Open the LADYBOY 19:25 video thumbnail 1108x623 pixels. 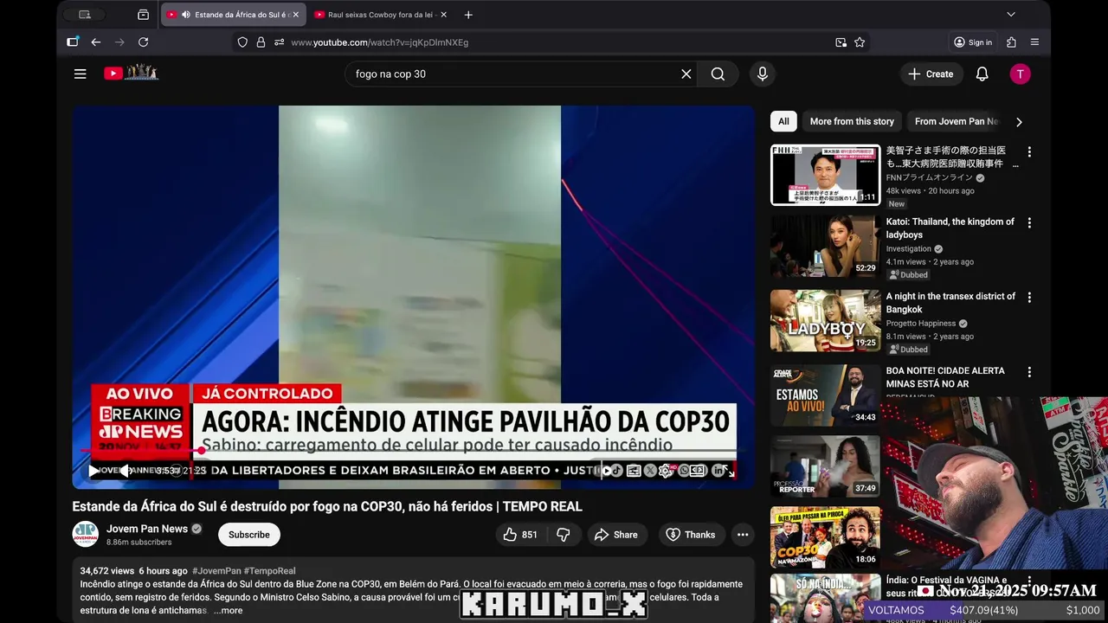tap(826, 320)
